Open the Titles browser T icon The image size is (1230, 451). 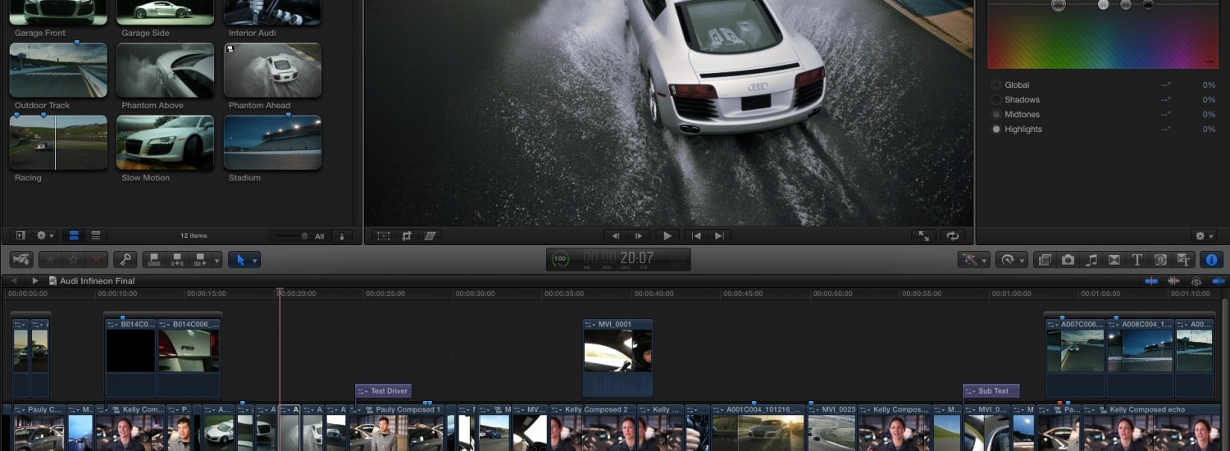1137,260
